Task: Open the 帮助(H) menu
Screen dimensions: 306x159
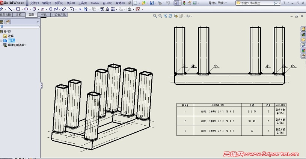Action: coord(120,3)
